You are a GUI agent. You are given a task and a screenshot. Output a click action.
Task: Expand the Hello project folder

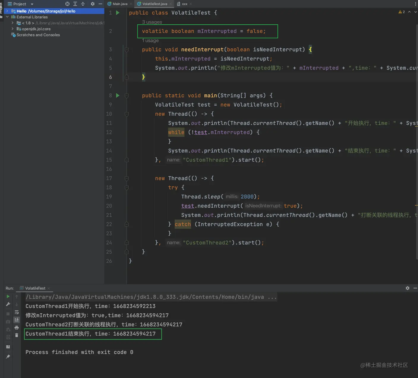pyautogui.click(x=7, y=11)
